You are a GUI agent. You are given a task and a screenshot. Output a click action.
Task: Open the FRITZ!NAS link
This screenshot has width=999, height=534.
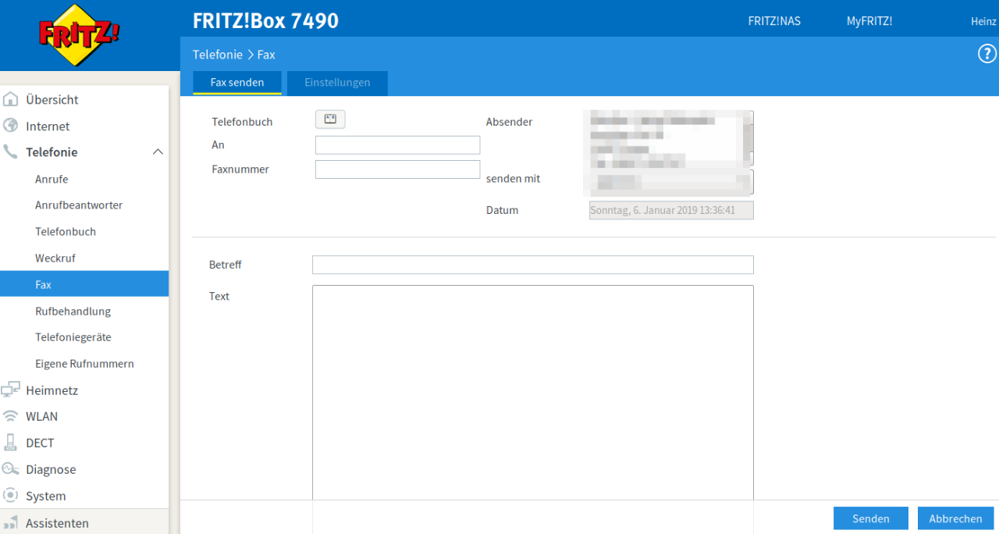[x=774, y=21]
